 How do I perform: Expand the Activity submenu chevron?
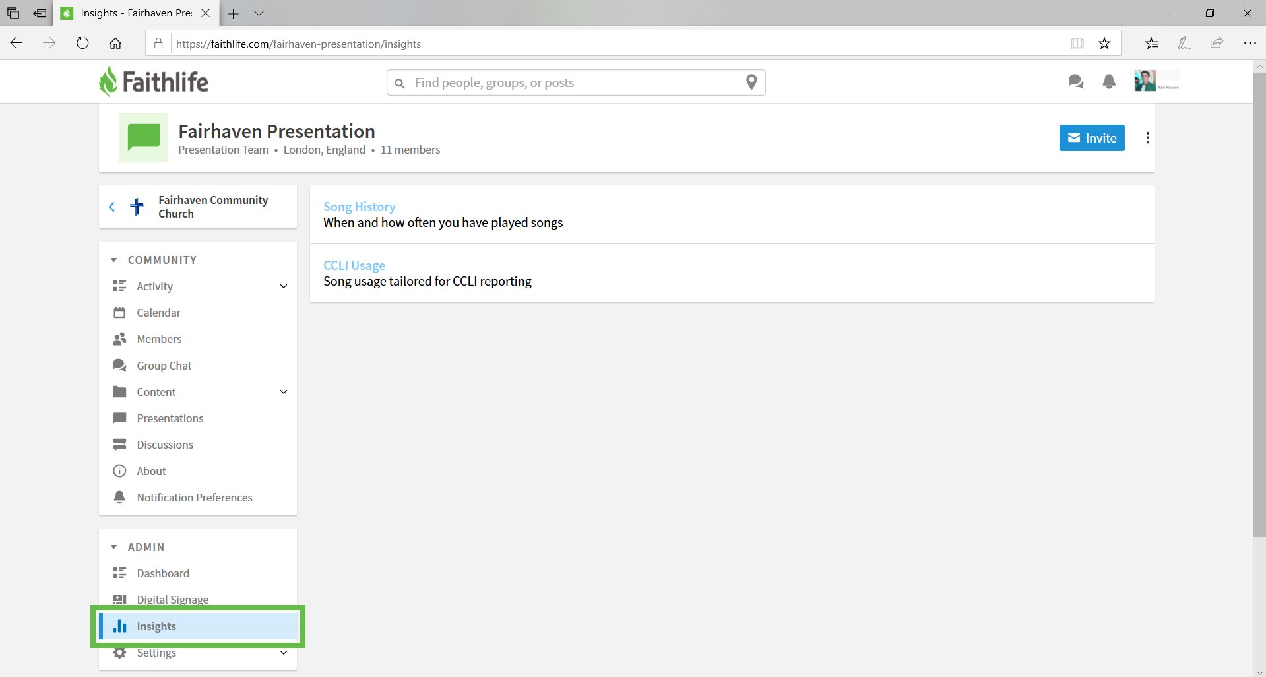point(284,286)
